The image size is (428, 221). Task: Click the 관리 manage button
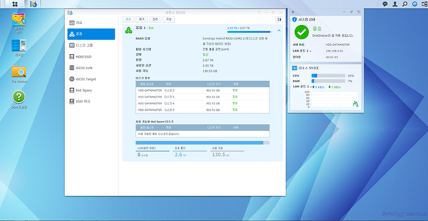coord(155,20)
